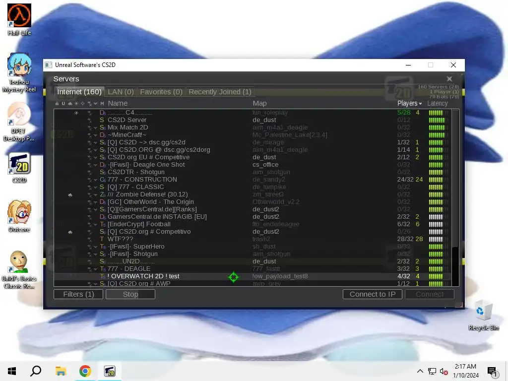Sort by password lock column icon
Viewport: 508px width, 381px height.
[57, 103]
